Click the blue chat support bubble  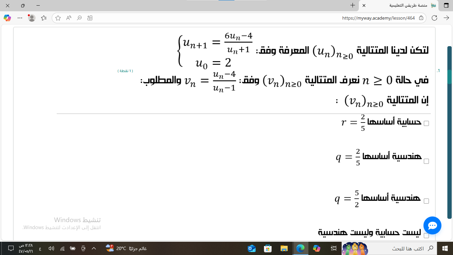[432, 225]
